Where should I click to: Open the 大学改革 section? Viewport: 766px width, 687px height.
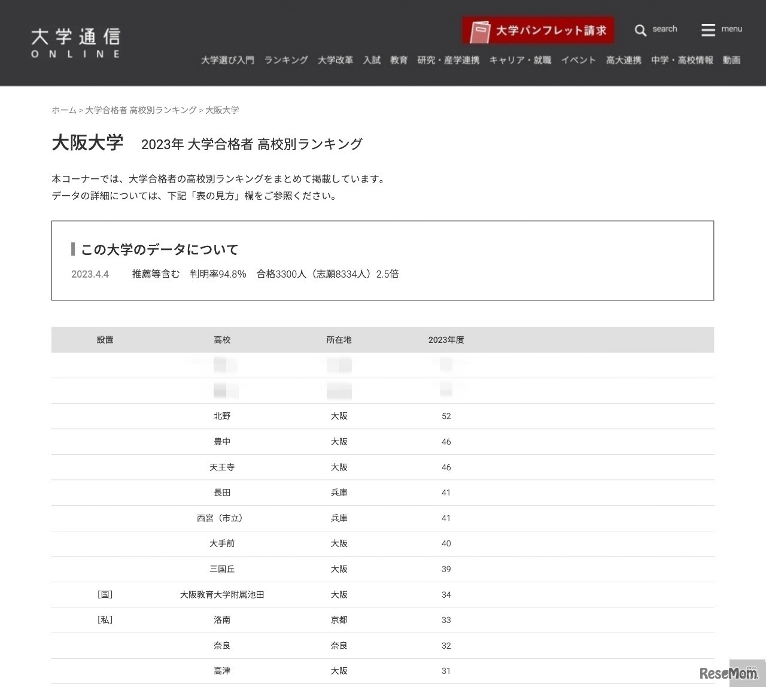[335, 60]
